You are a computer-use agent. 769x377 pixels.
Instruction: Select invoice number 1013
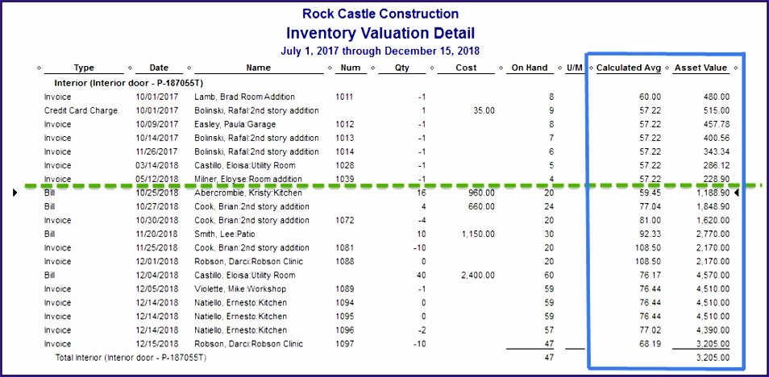[x=344, y=139]
